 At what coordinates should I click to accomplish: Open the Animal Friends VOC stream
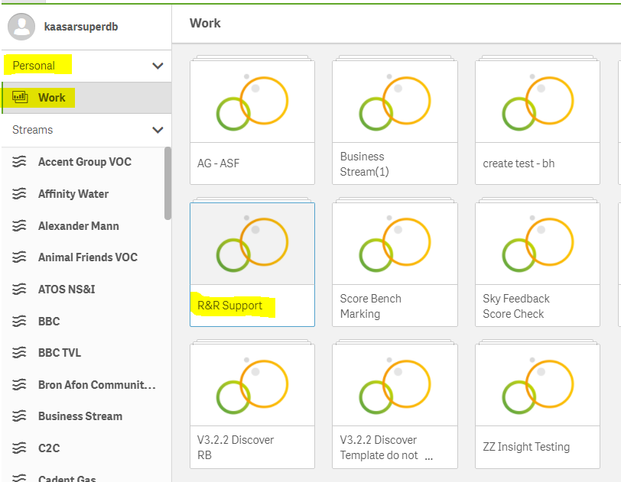coord(86,257)
